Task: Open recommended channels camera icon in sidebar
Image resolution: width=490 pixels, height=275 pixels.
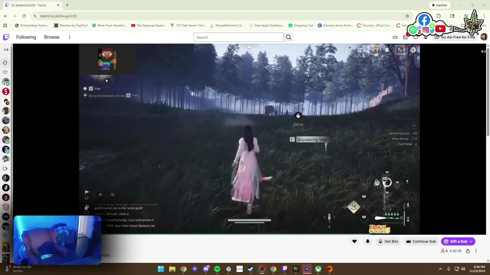Action: (x=5, y=168)
